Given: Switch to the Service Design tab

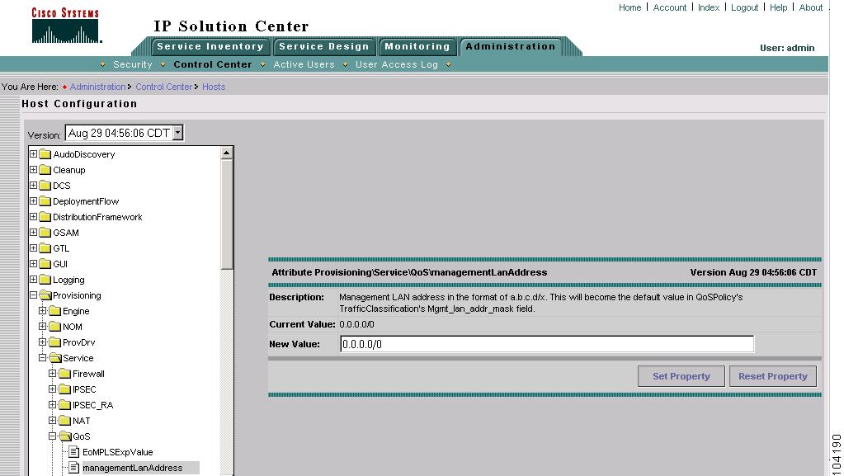Looking at the screenshot, I should point(324,47).
